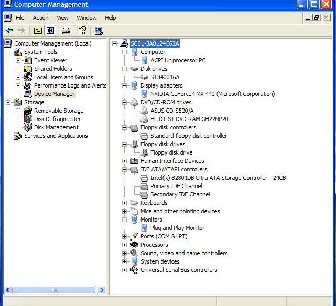Select Disk Defragmenter in the left tree

pyautogui.click(x=57, y=119)
